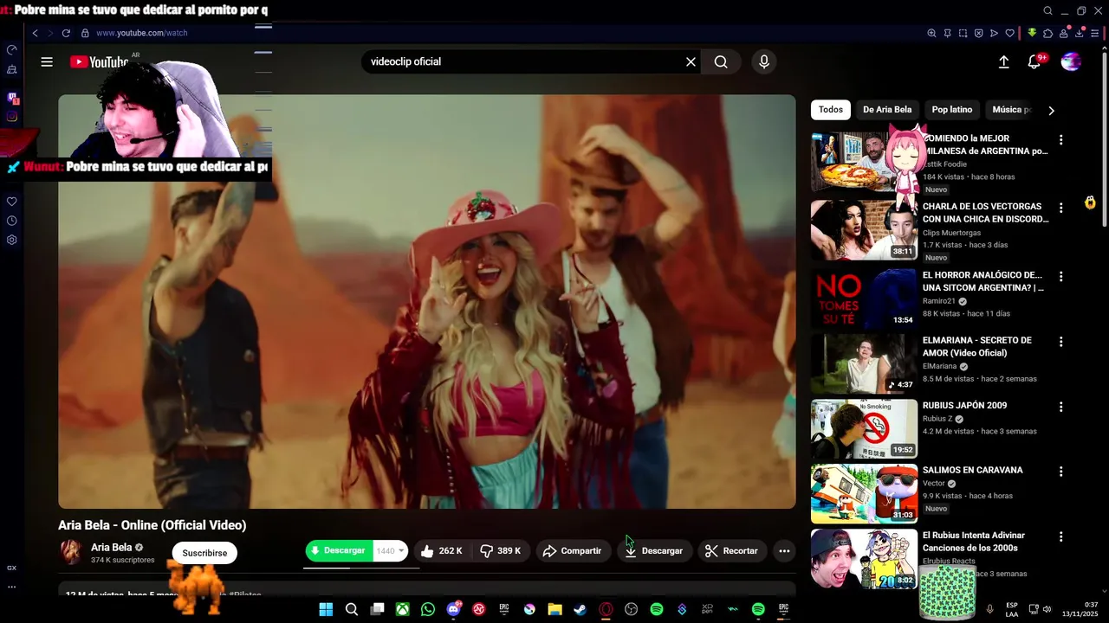Click the Aria Bela channel avatar
The width and height of the screenshot is (1109, 623).
coord(71,552)
